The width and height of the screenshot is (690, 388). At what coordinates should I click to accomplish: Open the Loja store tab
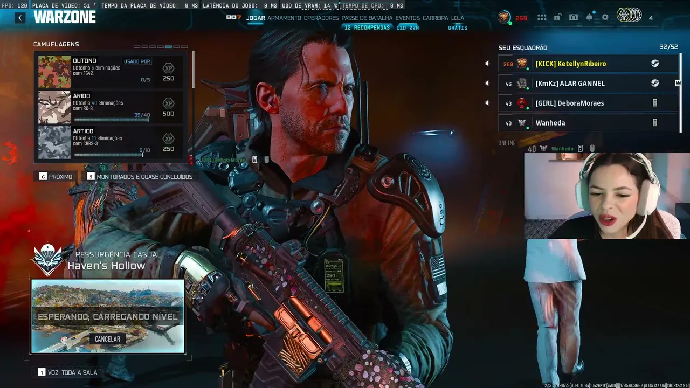click(458, 18)
